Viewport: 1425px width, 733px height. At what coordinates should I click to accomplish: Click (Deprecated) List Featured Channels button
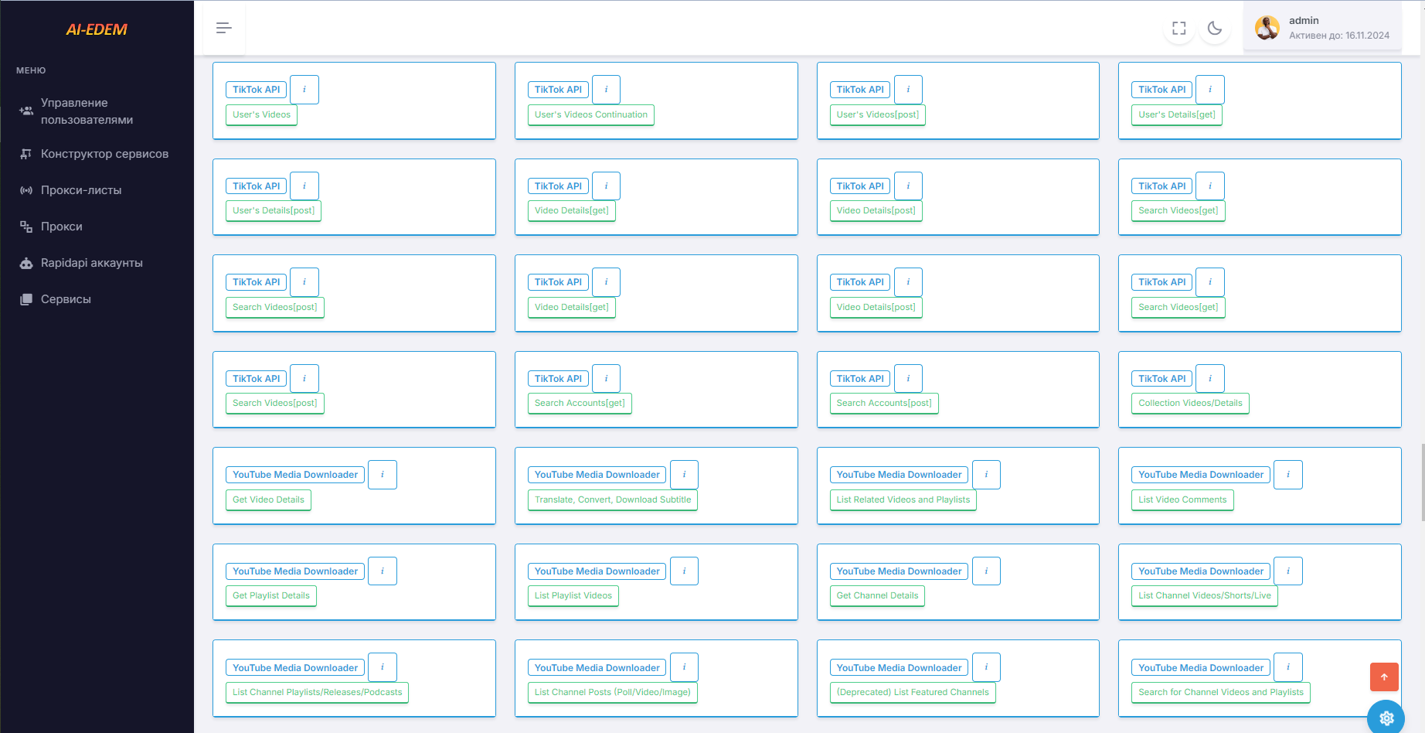913,692
